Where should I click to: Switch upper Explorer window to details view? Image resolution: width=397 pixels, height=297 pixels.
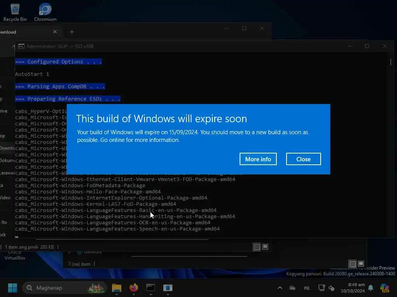pyautogui.click(x=257, y=247)
